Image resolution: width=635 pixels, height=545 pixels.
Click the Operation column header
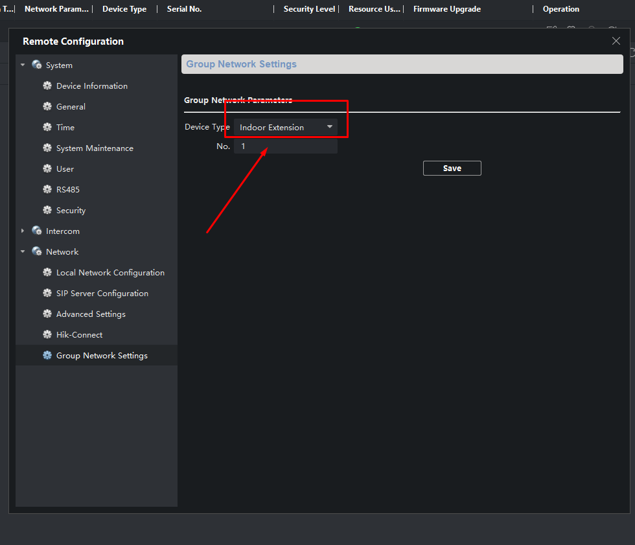pyautogui.click(x=561, y=9)
